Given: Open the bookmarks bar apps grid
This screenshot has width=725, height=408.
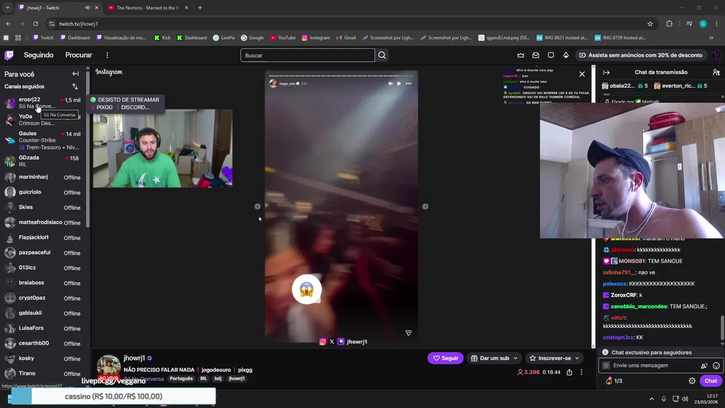Looking at the screenshot, I should pyautogui.click(x=18, y=38).
